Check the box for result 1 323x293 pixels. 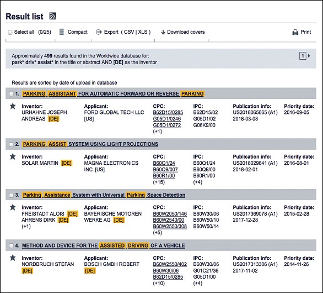11,94
